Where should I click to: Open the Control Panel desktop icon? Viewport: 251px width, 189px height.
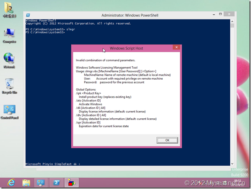pos(9,112)
